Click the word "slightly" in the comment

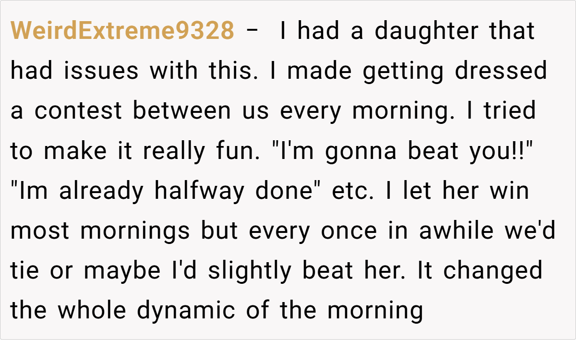click(x=249, y=270)
